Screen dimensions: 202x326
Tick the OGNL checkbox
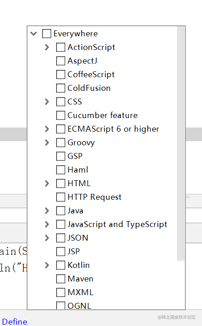[x=61, y=306]
